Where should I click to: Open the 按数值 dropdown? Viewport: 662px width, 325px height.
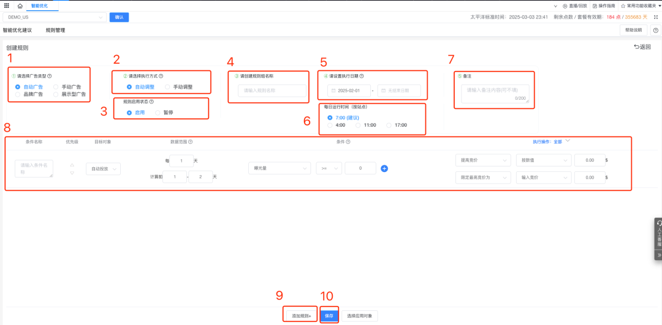tap(544, 160)
